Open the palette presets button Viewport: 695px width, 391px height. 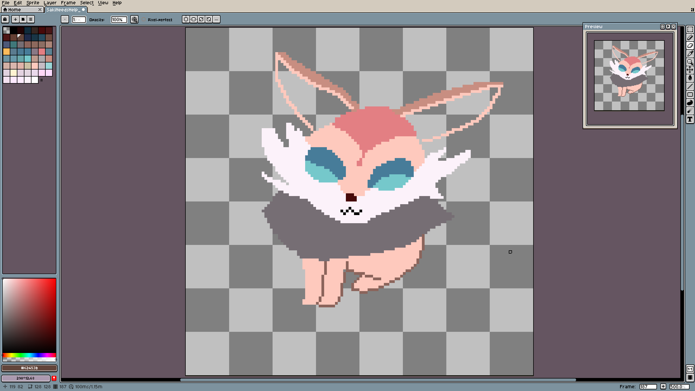[x=23, y=19]
